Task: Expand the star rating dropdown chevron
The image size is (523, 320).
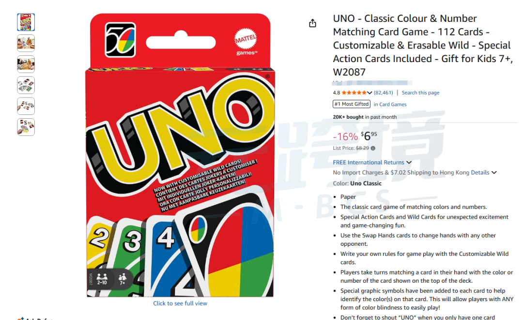Action: pos(369,93)
